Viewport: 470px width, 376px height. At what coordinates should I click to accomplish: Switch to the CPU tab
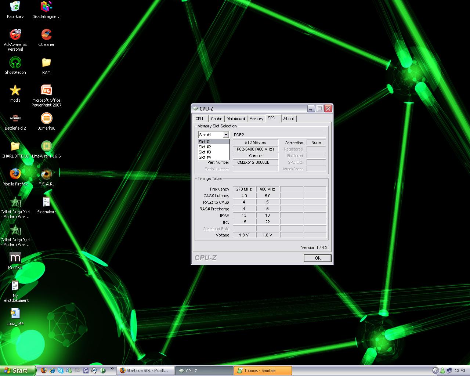(201, 119)
